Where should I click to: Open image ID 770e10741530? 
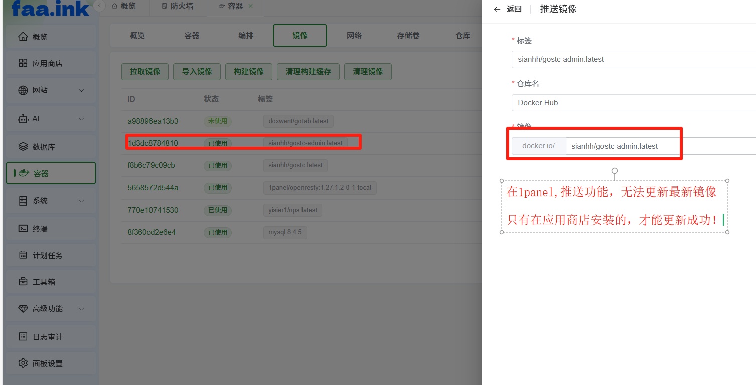tap(153, 210)
